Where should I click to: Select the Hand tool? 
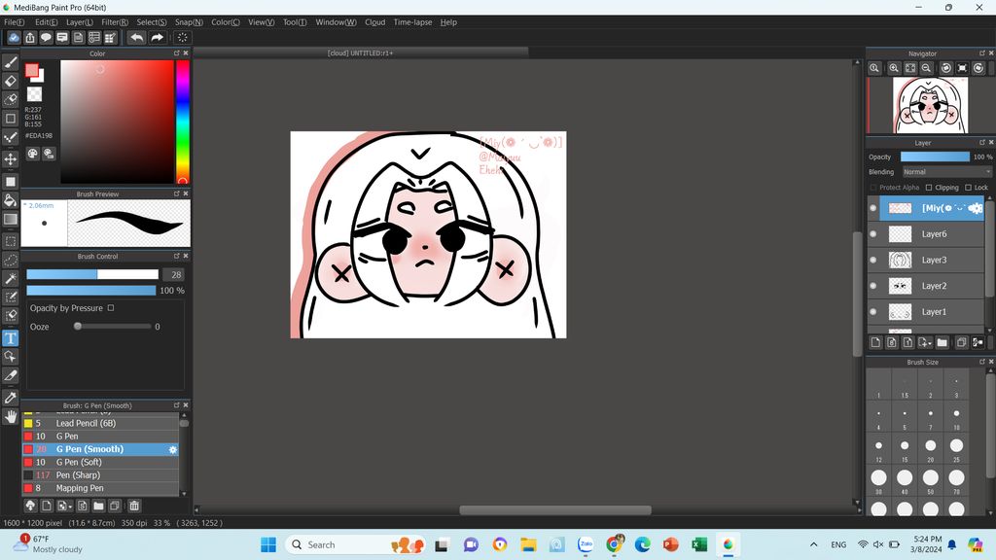tap(11, 416)
